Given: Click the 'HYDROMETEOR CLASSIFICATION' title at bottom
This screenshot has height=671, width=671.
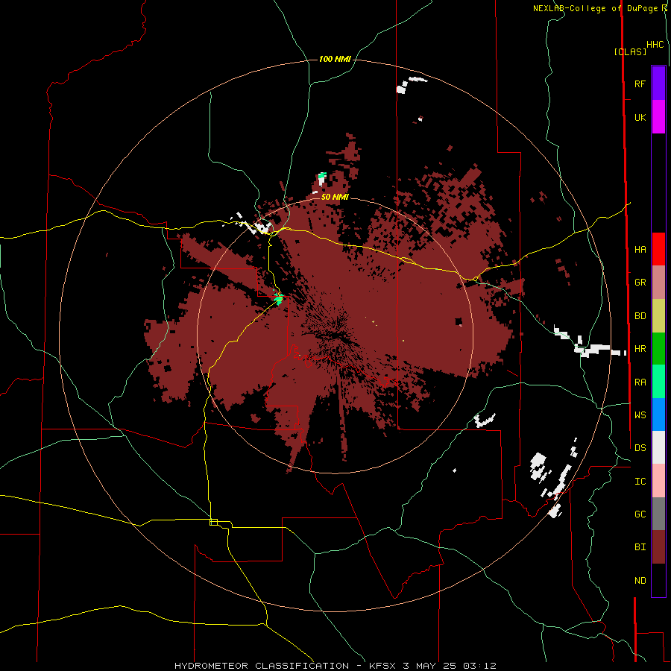Looking at the screenshot, I should 262,666.
